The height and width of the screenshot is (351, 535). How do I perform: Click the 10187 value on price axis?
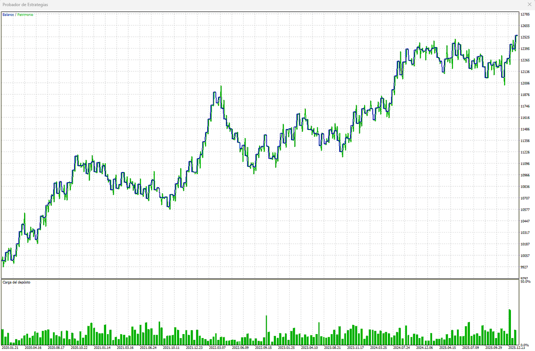tap(525, 245)
